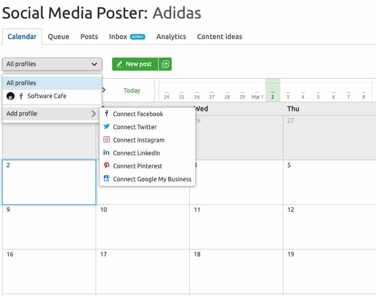Click the Today link
The height and width of the screenshot is (296, 376).
pyautogui.click(x=132, y=91)
